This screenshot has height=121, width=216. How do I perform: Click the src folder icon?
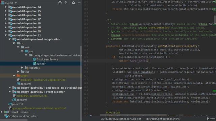pyautogui.click(x=18, y=43)
